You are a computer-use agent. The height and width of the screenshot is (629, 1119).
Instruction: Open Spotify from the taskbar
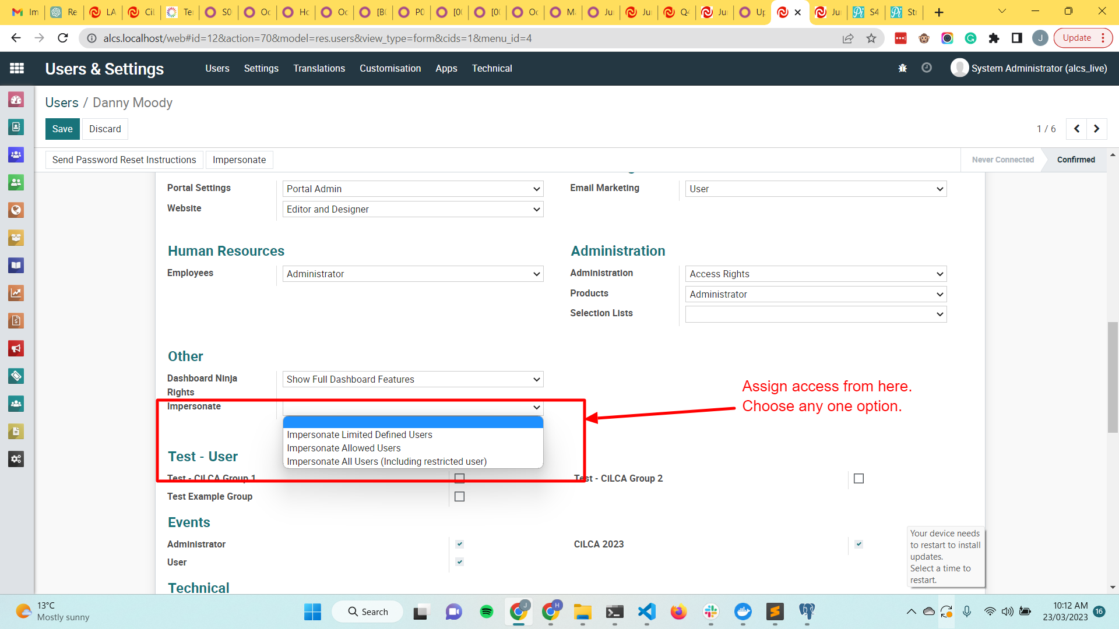tap(486, 612)
